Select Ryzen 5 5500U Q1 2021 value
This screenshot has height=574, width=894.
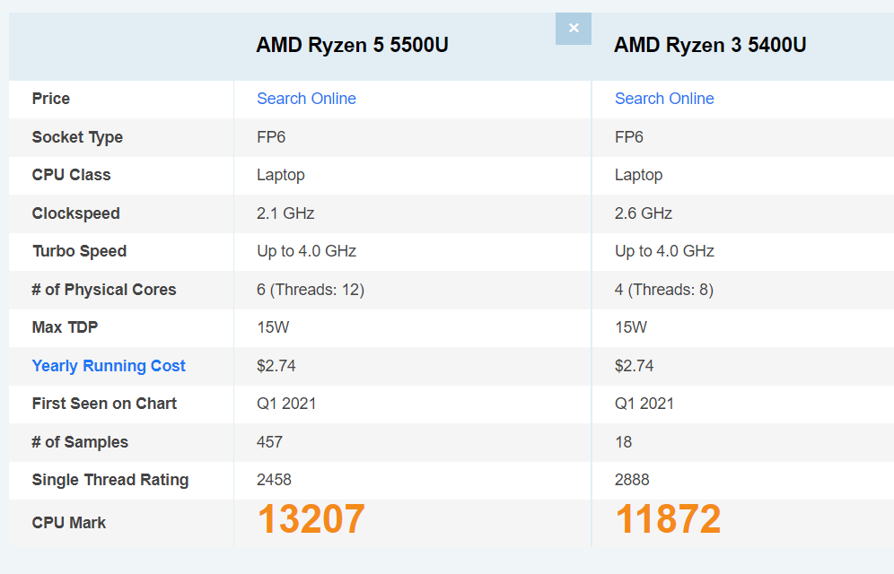(x=286, y=404)
